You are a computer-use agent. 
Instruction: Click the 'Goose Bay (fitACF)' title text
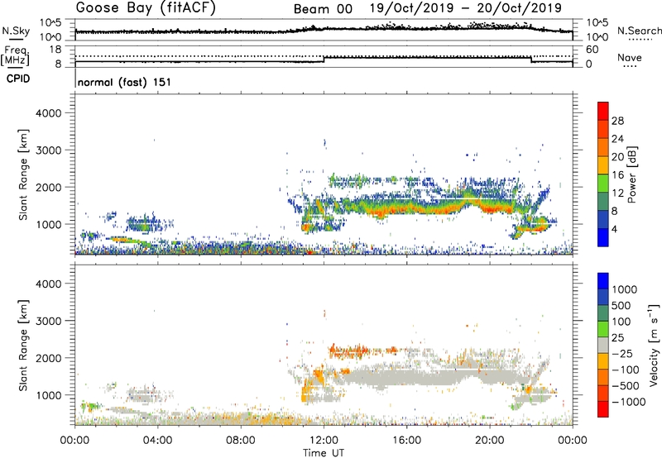(146, 7)
